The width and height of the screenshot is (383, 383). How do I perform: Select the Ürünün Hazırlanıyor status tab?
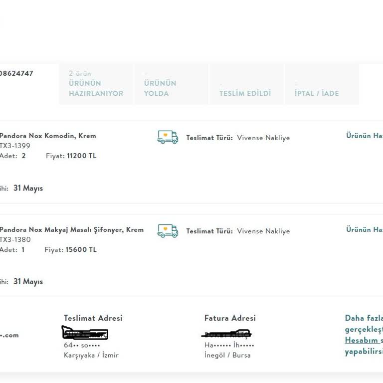(x=96, y=84)
